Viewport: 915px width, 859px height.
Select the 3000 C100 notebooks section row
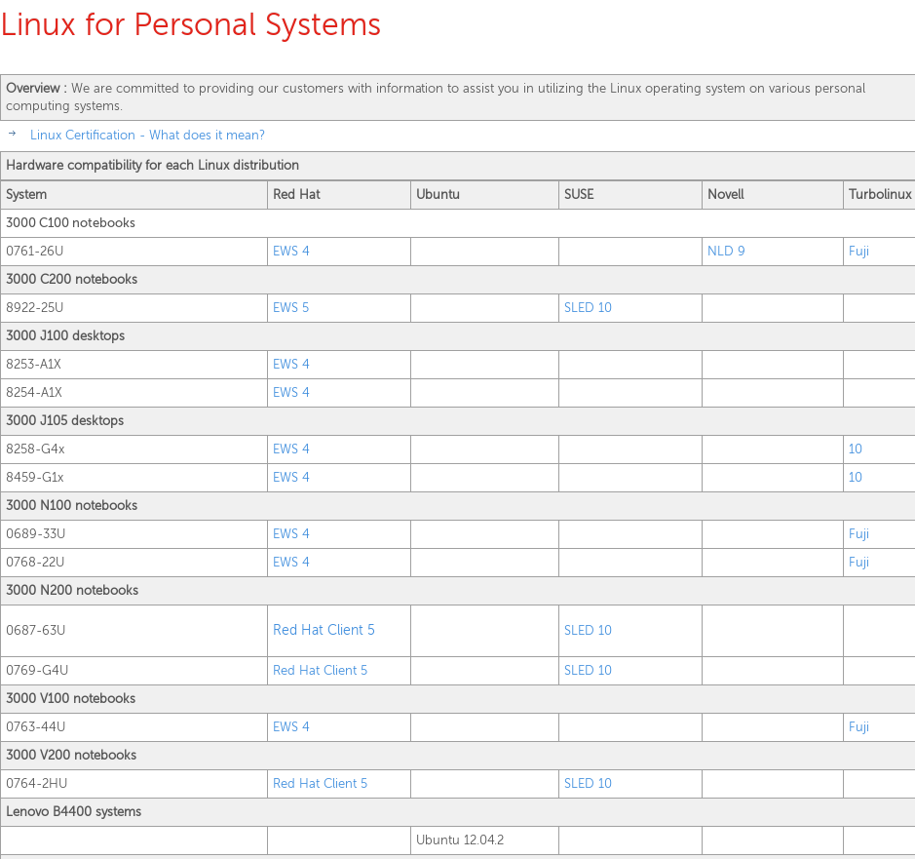click(x=458, y=223)
